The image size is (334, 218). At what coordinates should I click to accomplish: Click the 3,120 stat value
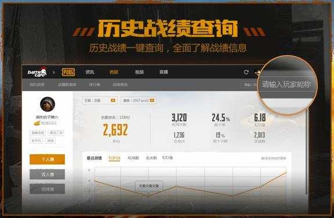179,118
